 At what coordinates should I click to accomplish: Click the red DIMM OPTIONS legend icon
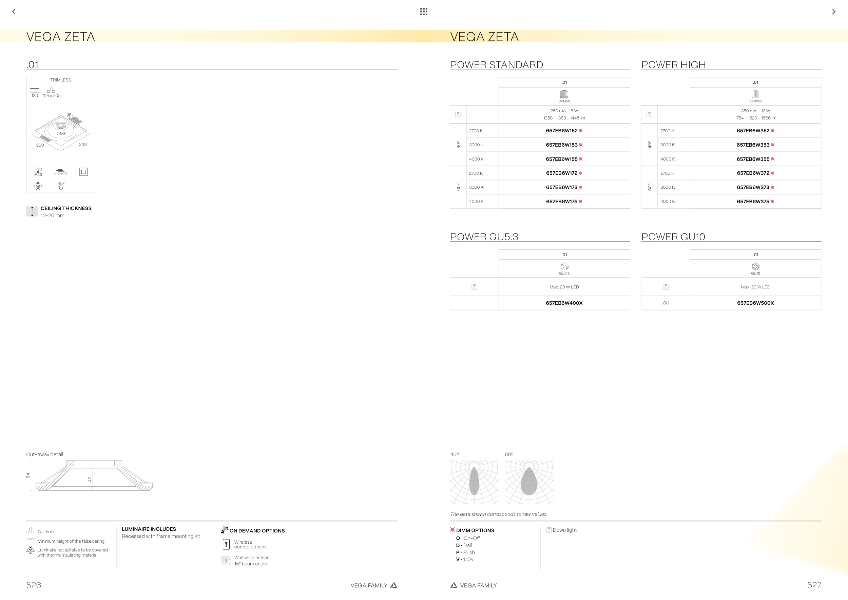[452, 530]
